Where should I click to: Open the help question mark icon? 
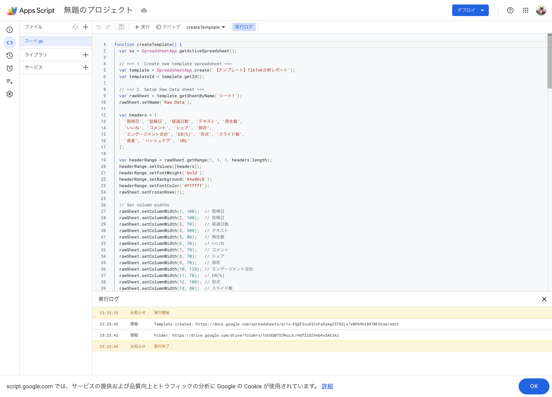(x=510, y=10)
